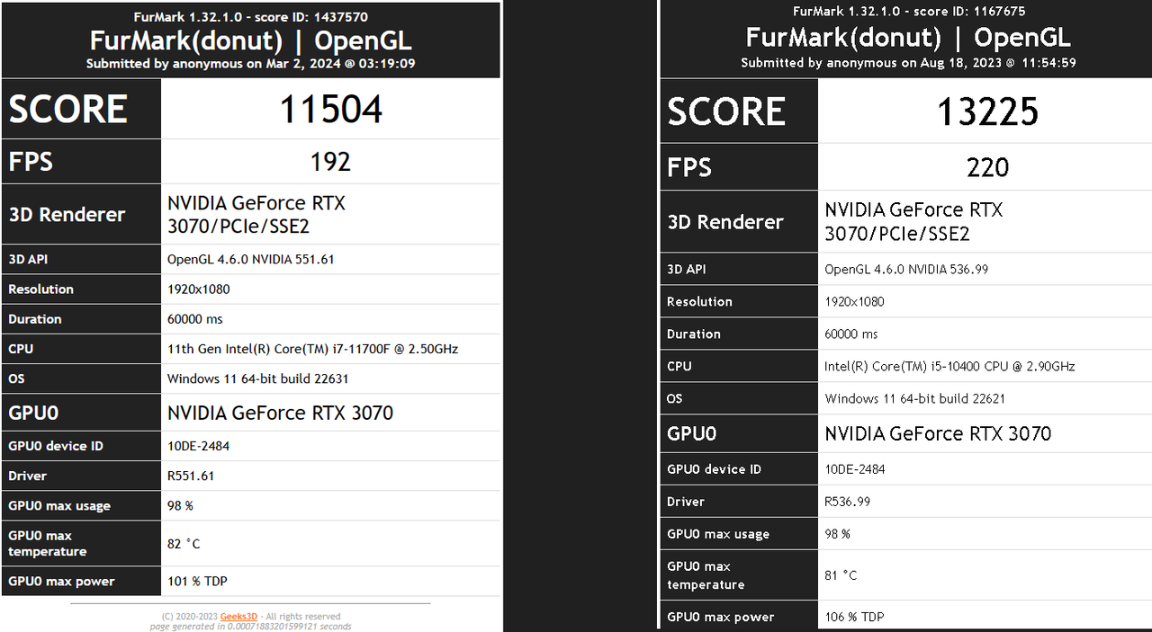Click i5-10400 CPU value
The width and height of the screenshot is (1152, 632).
coord(949,367)
